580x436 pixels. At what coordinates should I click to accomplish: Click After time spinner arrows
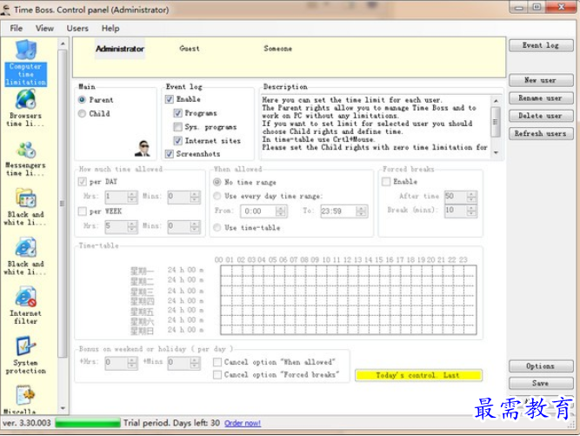[471, 196]
